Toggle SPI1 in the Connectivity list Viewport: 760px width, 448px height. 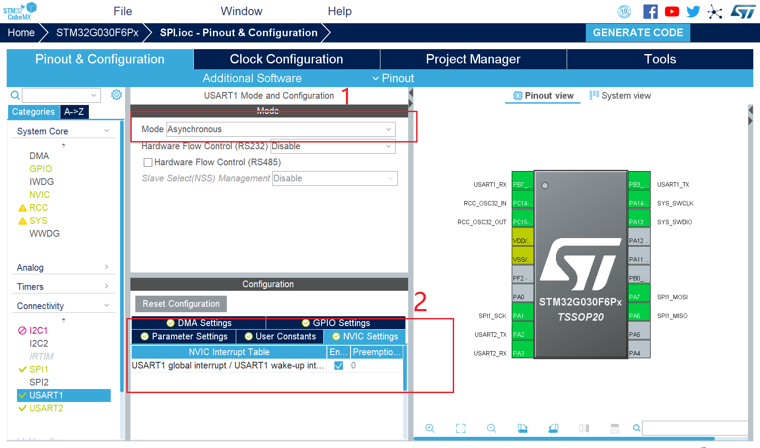coord(38,369)
